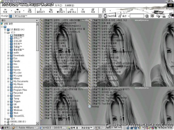The width and height of the screenshot is (174, 130).
Task: Click the 삭제 (Delete) X icon
Action: (x=83, y=10)
